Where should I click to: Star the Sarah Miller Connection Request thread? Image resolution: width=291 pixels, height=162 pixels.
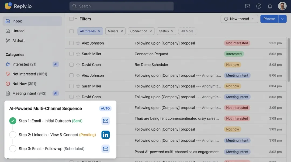click(x=78, y=54)
